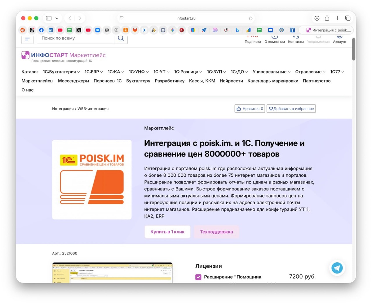Open the Контакты header link
The width and height of the screenshot is (372, 304).
[296, 39]
